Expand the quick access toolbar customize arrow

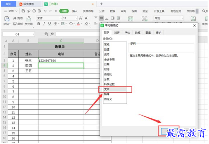pyautogui.click(x=56, y=11)
